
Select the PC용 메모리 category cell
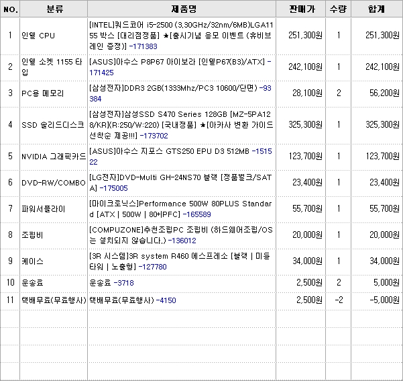click(x=43, y=93)
